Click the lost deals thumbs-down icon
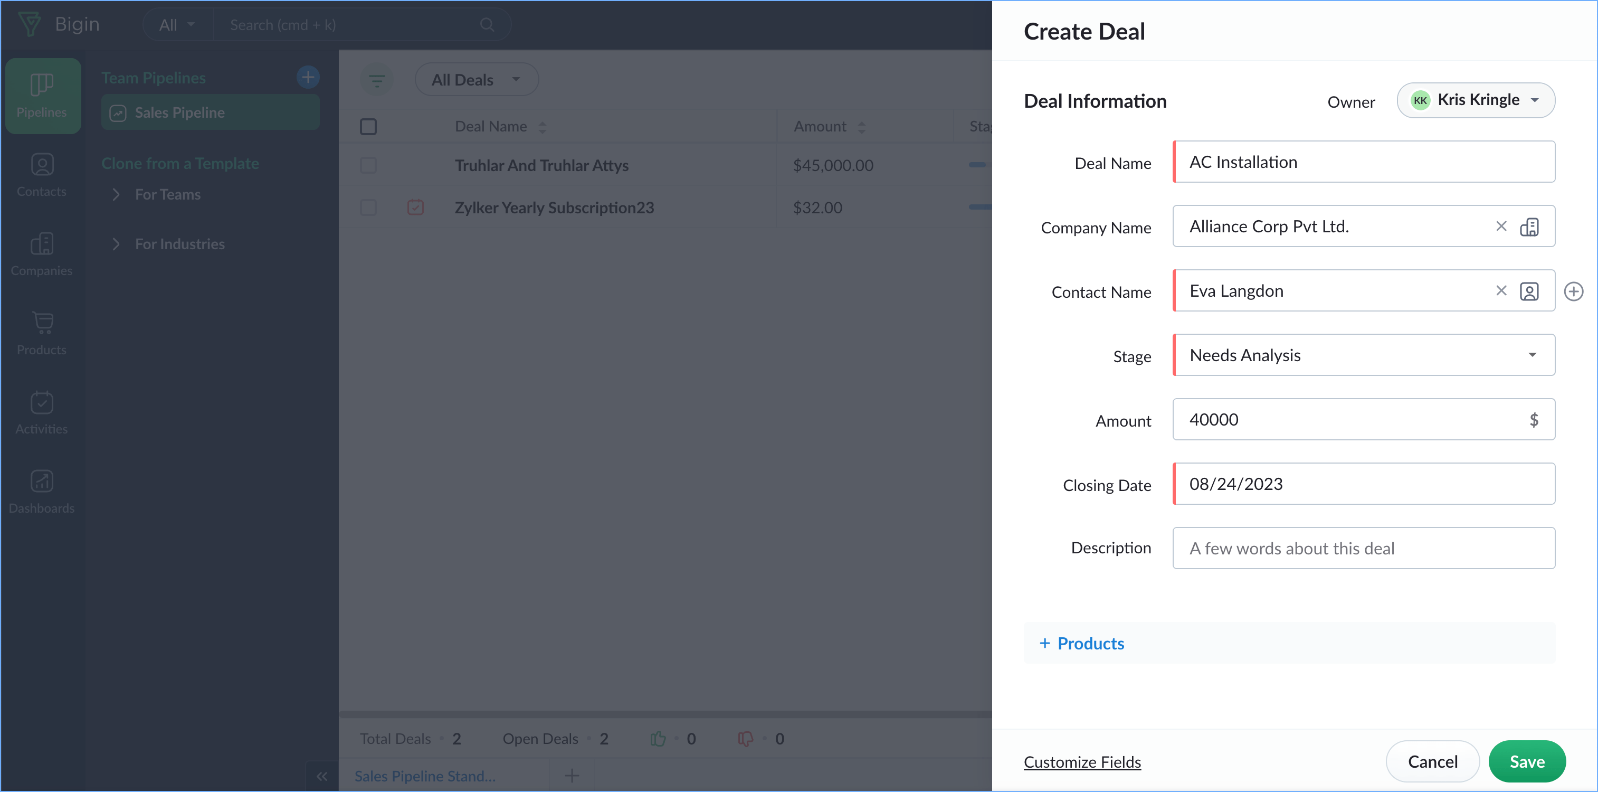The height and width of the screenshot is (792, 1598). pos(745,738)
